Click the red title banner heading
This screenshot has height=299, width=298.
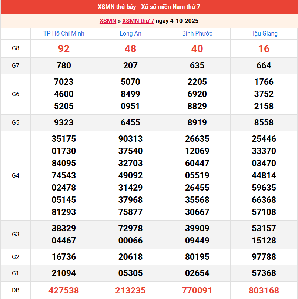pyautogui.click(x=149, y=7)
